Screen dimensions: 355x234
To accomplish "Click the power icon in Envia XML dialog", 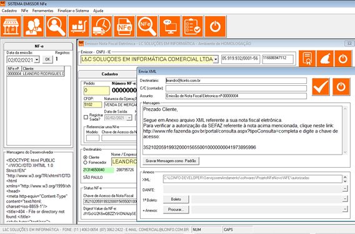I will [x=341, y=86].
